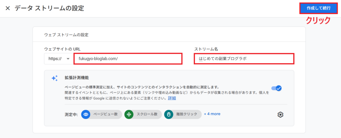
Task: Click the データ ストリームの設定 page title
Action: tap(49, 8)
